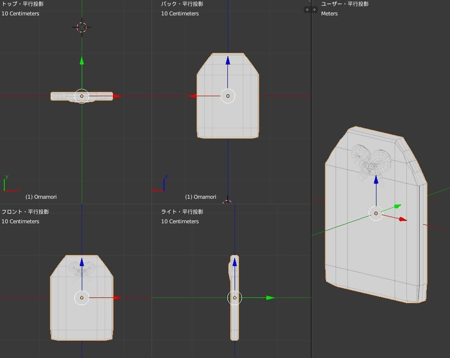Click the white gizmo circle in User view

376,213
